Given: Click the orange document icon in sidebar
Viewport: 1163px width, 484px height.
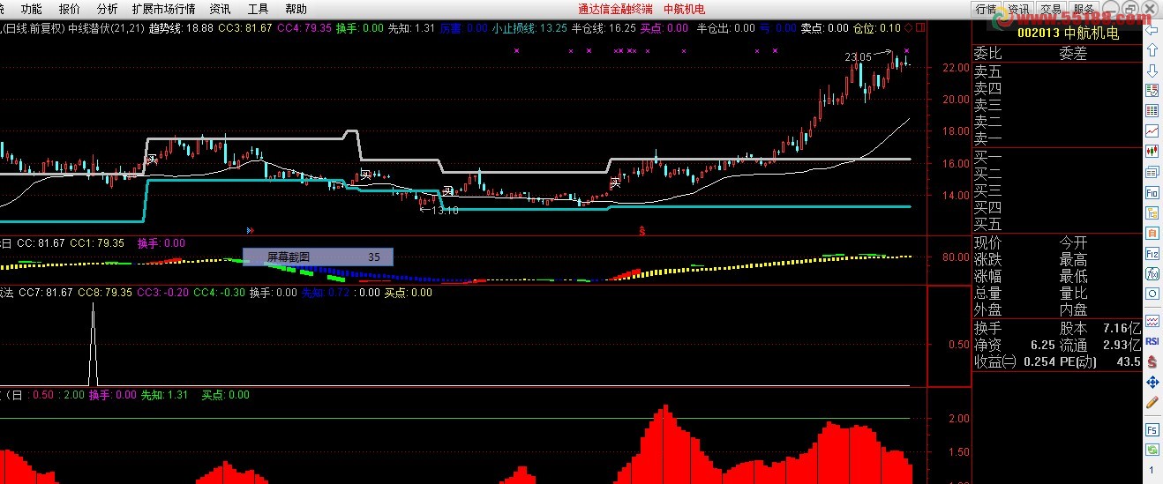Looking at the screenshot, I should pos(1152,233).
